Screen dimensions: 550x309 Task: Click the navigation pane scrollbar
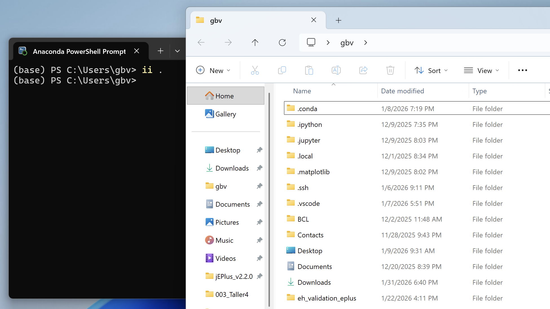[x=269, y=197]
